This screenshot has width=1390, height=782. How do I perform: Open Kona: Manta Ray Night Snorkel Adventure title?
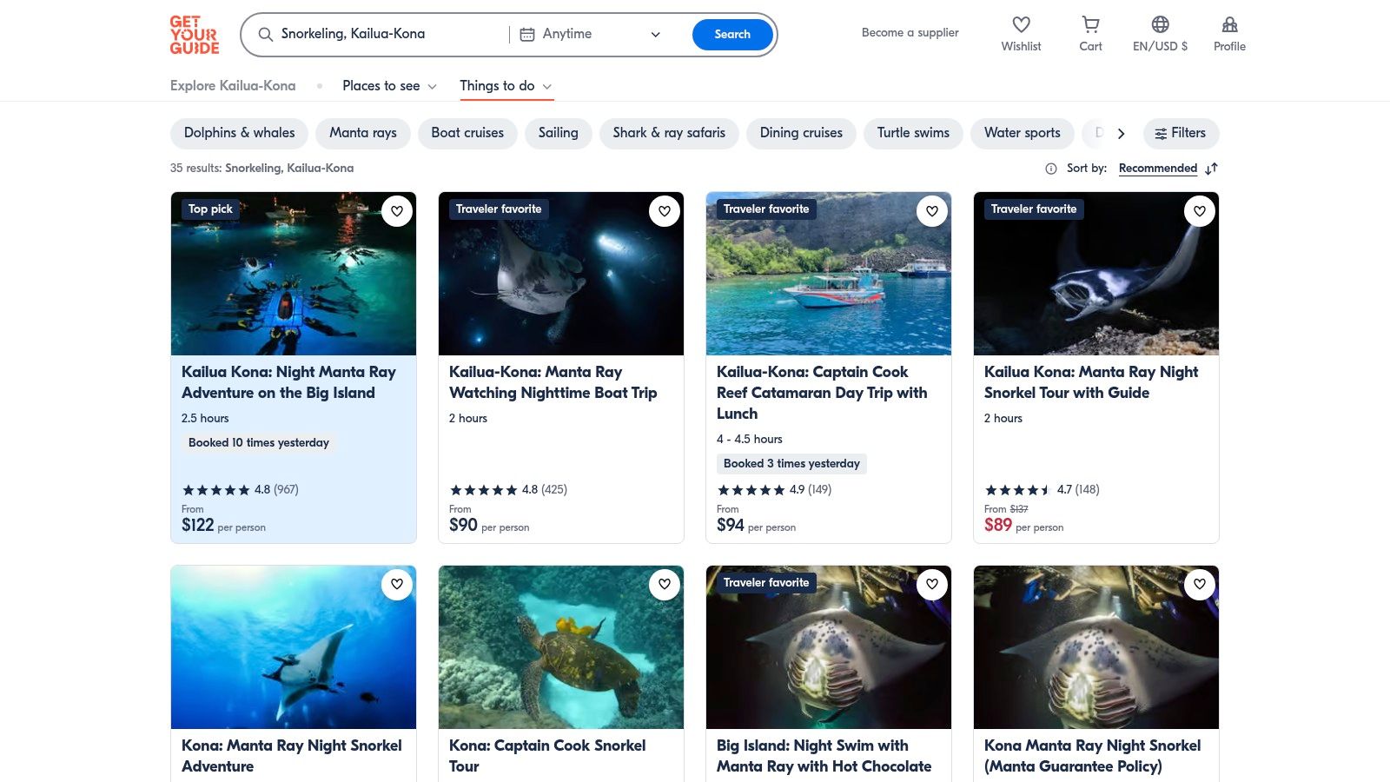pos(292,756)
